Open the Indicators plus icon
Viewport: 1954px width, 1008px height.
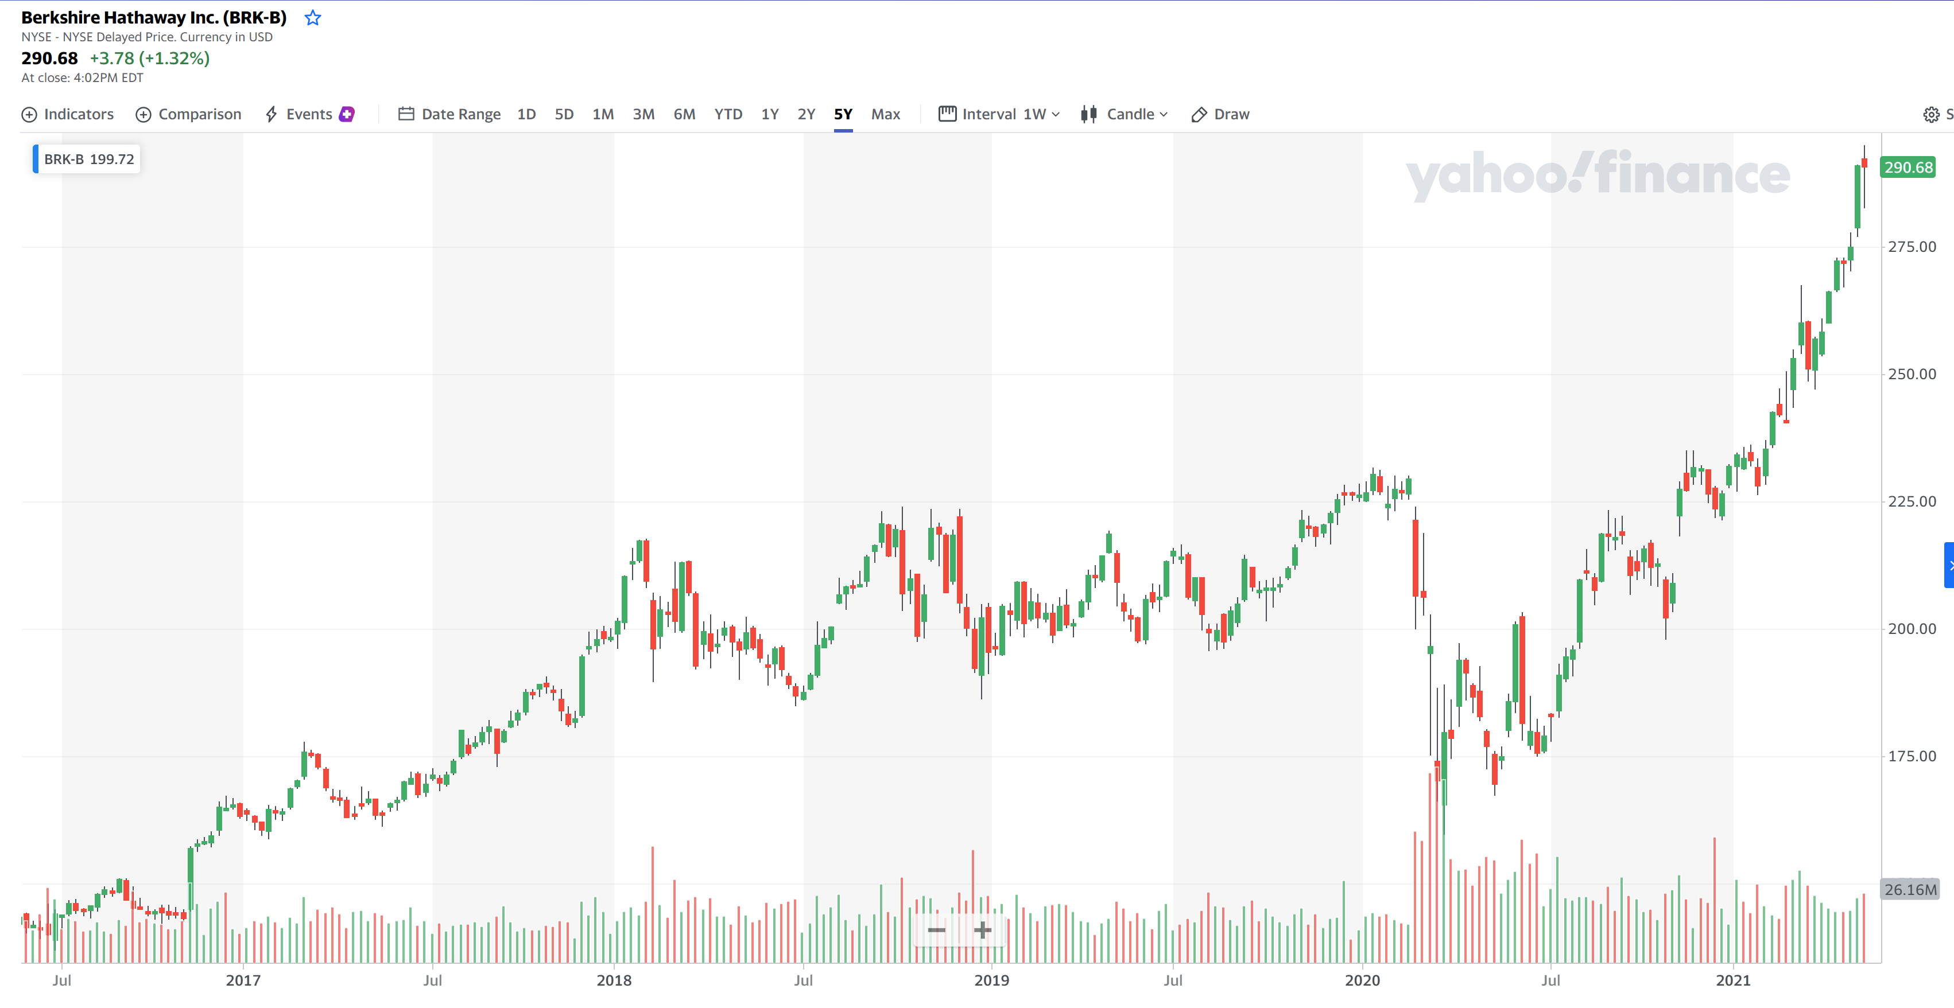coord(29,114)
